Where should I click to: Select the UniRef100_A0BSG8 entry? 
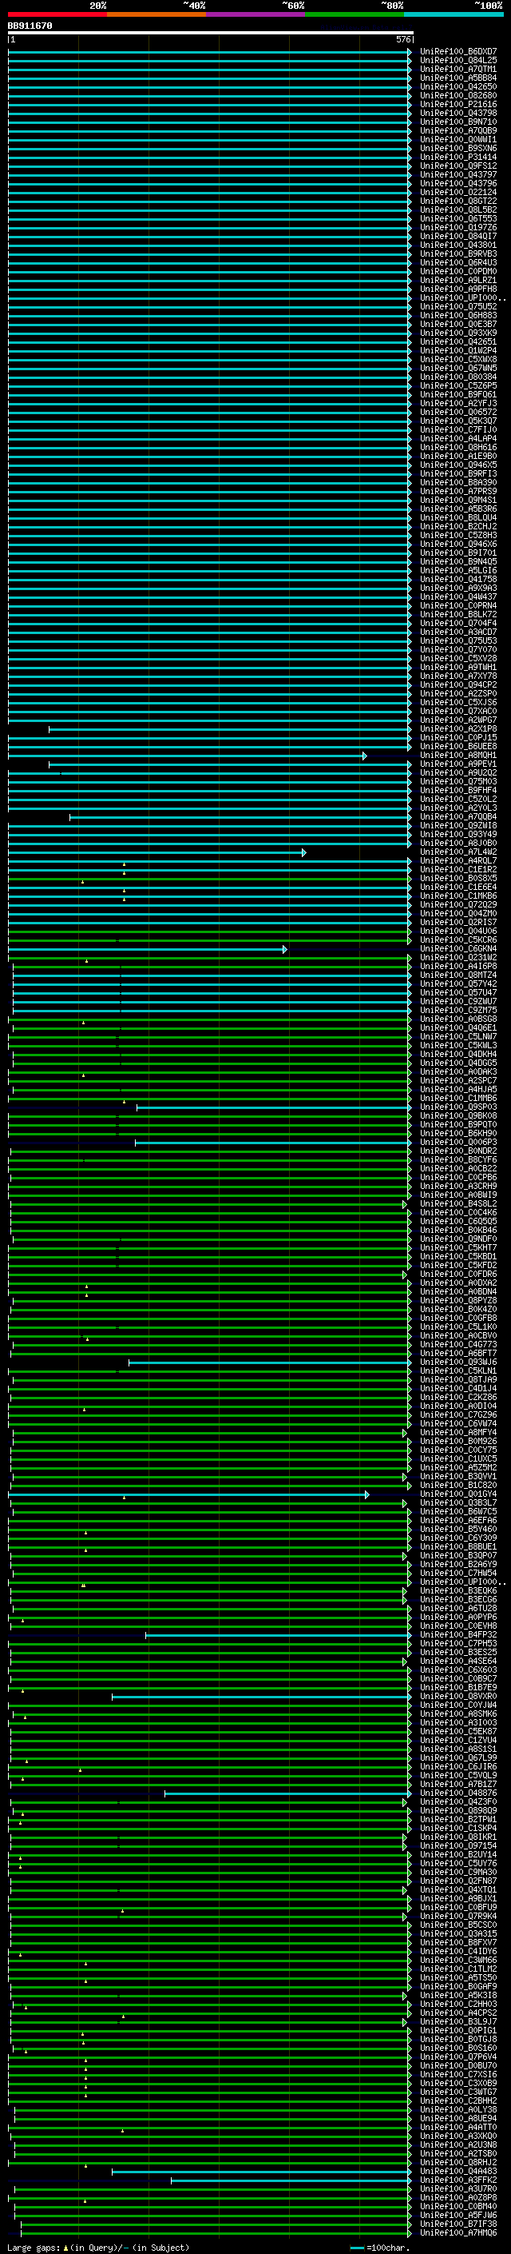click(x=458, y=1019)
